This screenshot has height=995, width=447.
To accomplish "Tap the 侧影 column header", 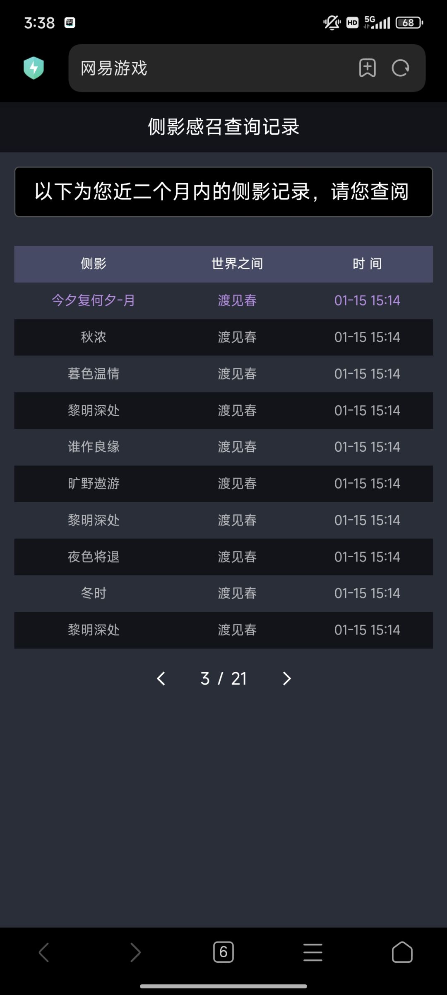I will click(94, 264).
